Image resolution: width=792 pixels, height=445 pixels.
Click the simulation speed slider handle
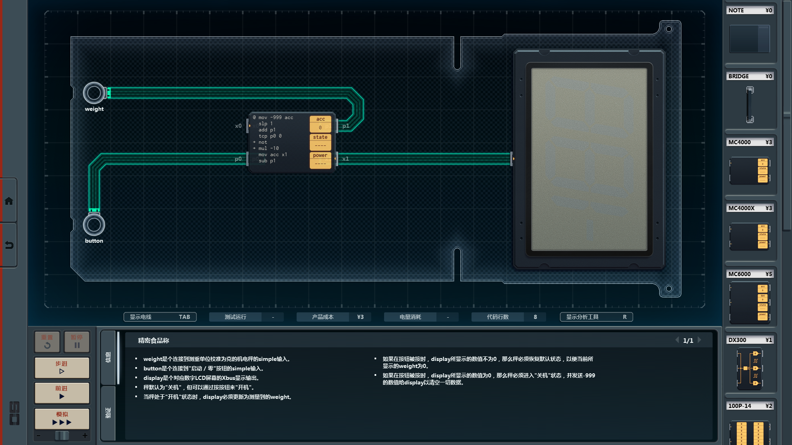pos(62,436)
